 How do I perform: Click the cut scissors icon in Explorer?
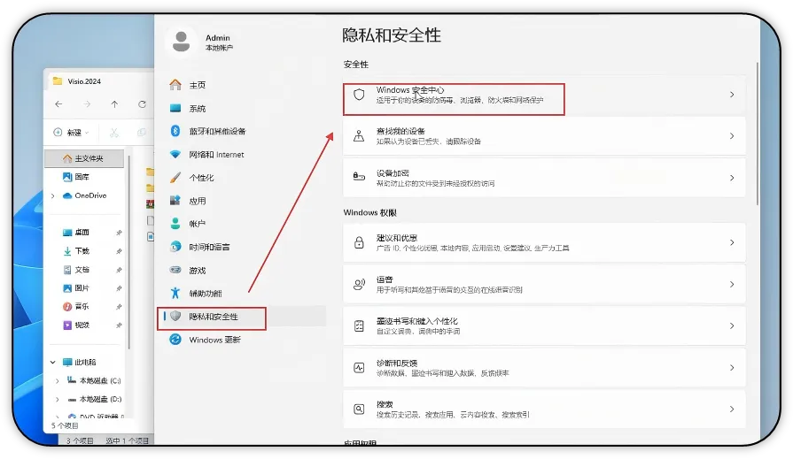click(113, 133)
